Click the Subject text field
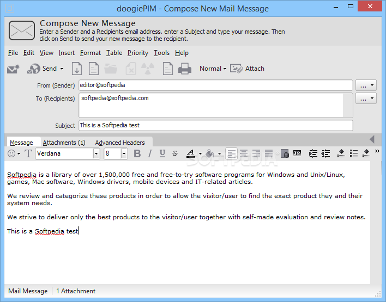This screenshot has width=386, height=302. pos(216,125)
